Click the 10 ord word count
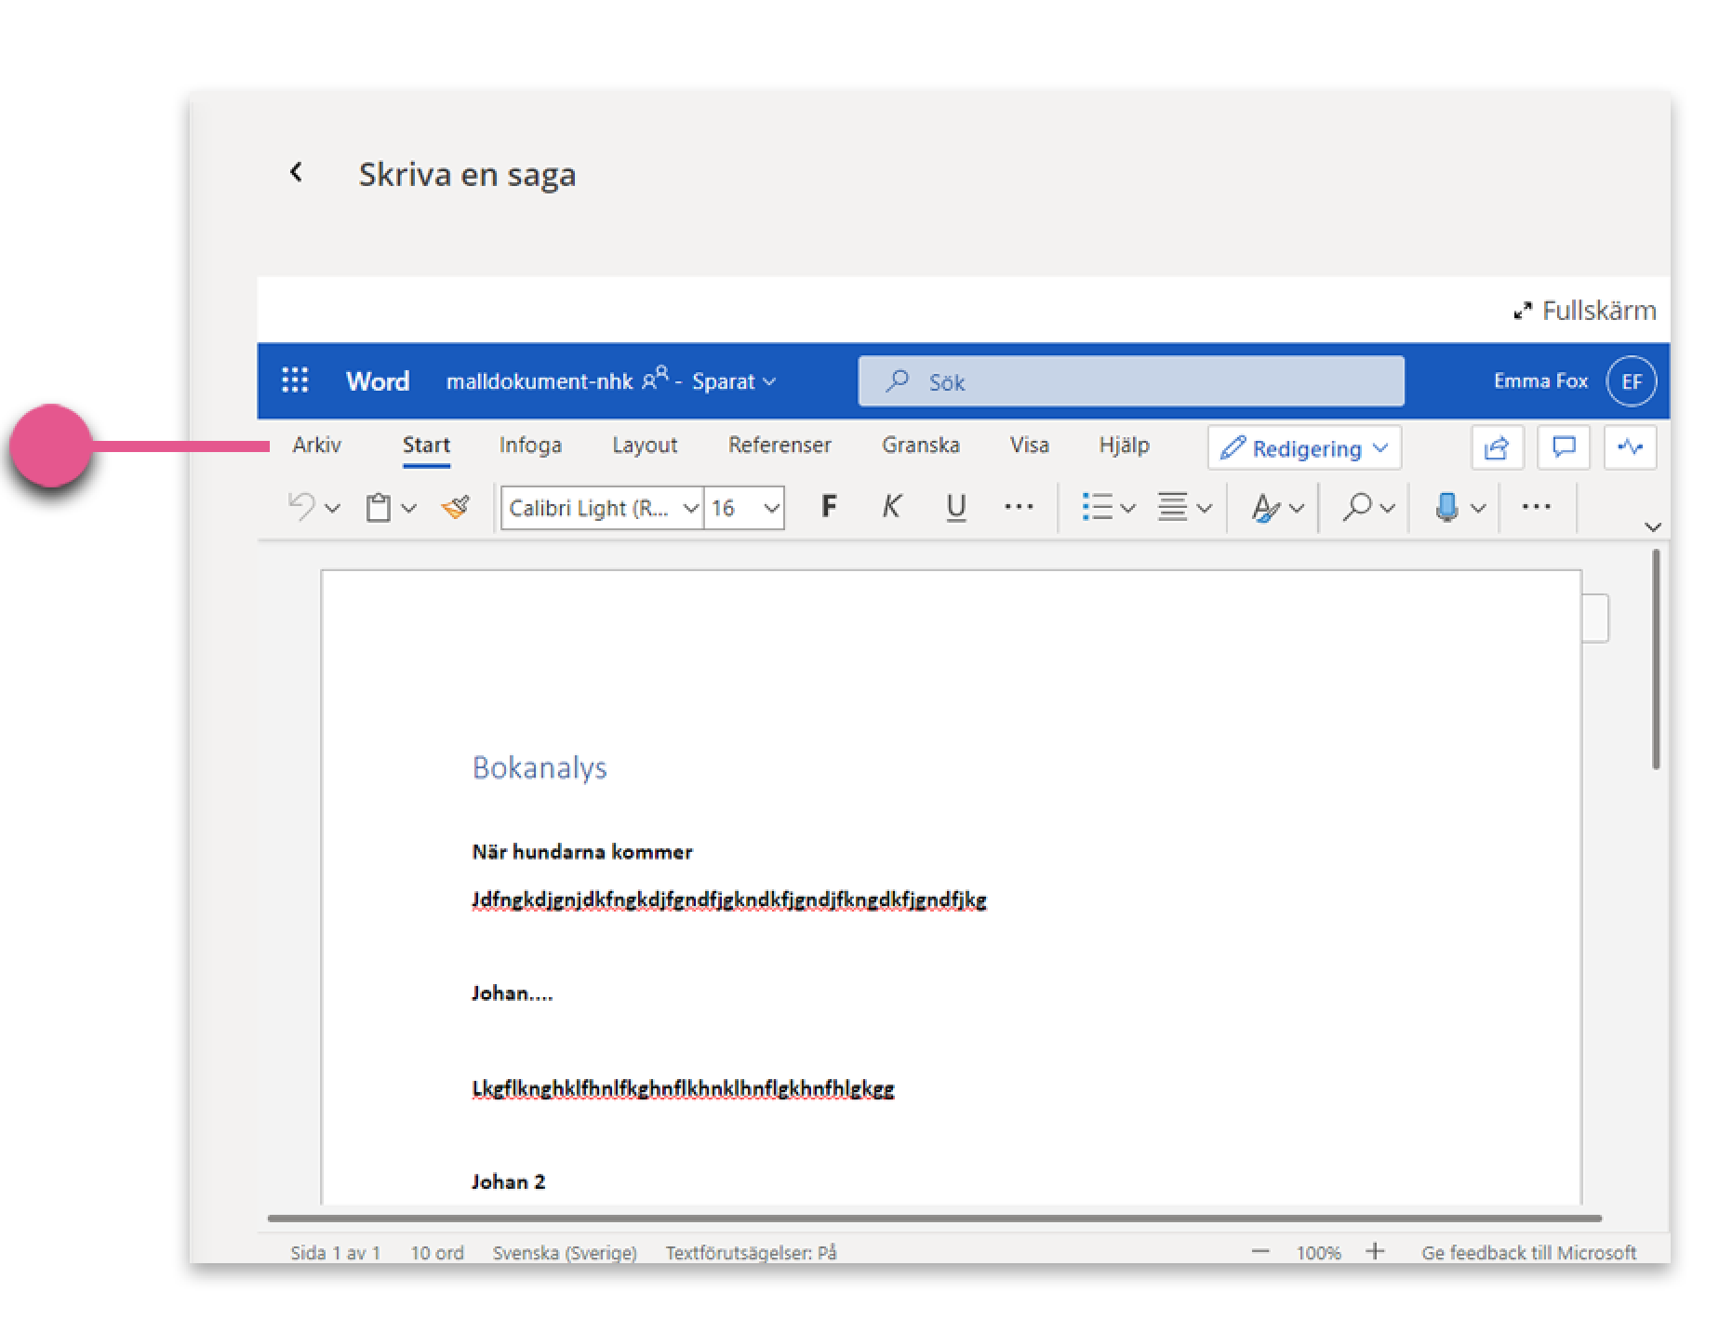The height and width of the screenshot is (1332, 1719). 437,1252
